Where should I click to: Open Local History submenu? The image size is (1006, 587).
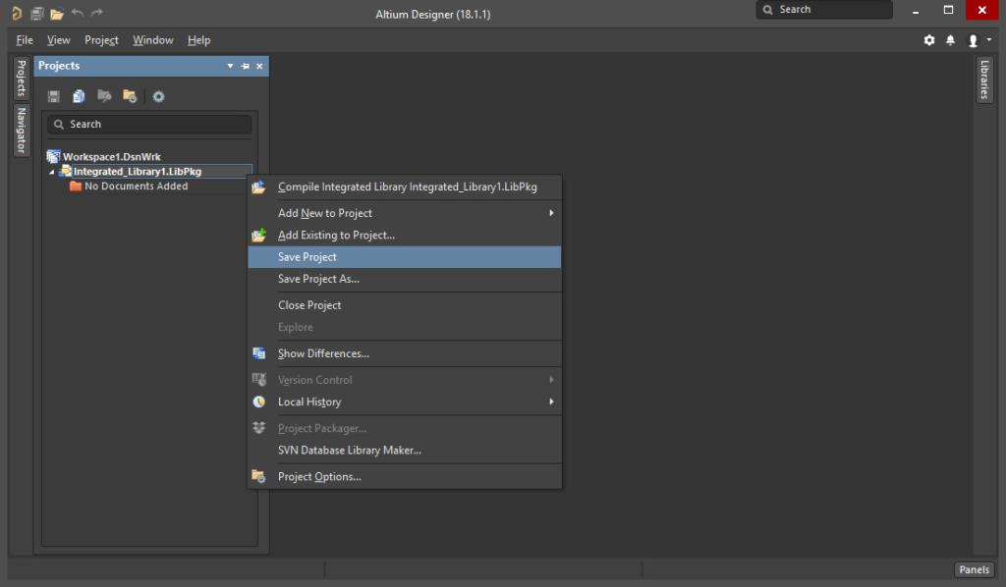click(404, 401)
